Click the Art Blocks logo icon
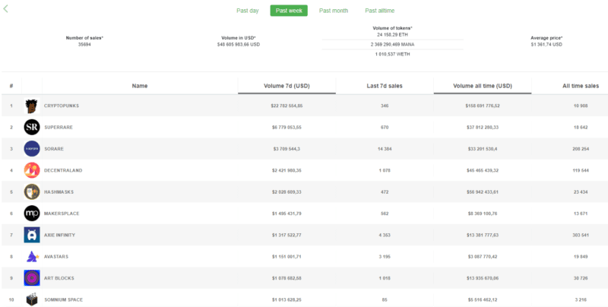This screenshot has width=608, height=307. 32,278
